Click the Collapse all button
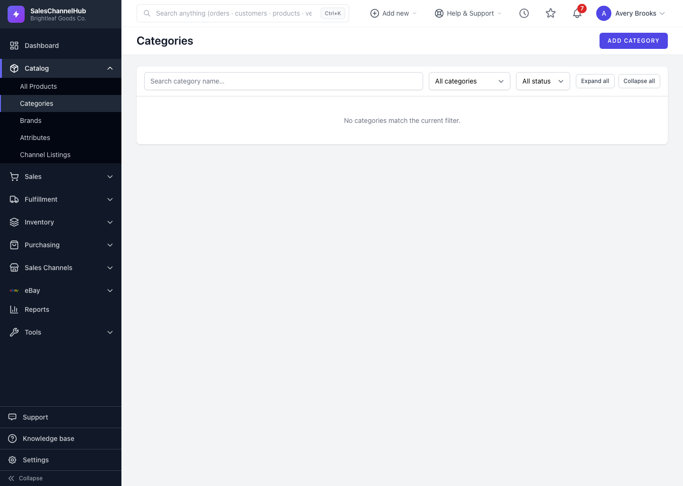Image resolution: width=683 pixels, height=486 pixels. coord(639,81)
